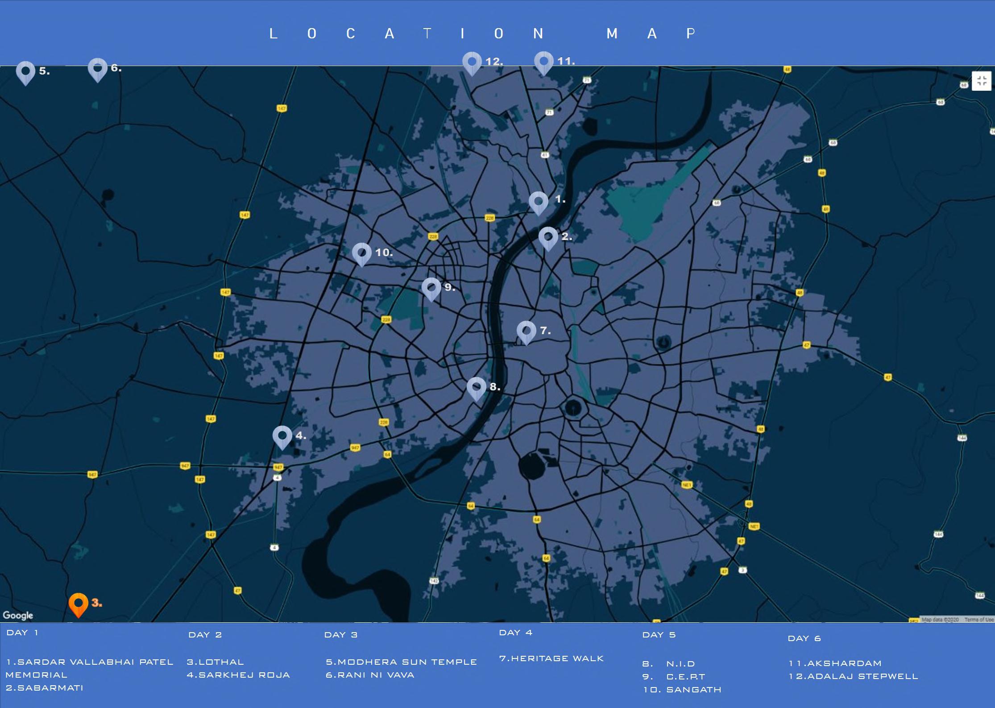Select the orange pin number 3
The height and width of the screenshot is (708, 995).
[78, 604]
